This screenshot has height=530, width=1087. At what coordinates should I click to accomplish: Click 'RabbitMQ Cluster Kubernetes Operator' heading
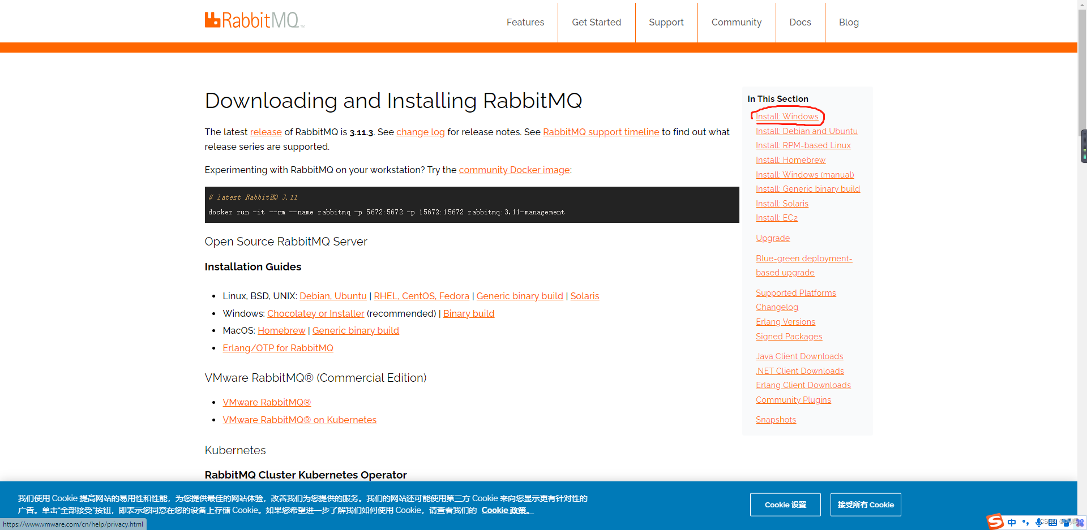coord(305,475)
